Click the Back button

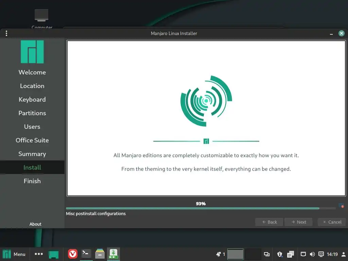pyautogui.click(x=269, y=222)
